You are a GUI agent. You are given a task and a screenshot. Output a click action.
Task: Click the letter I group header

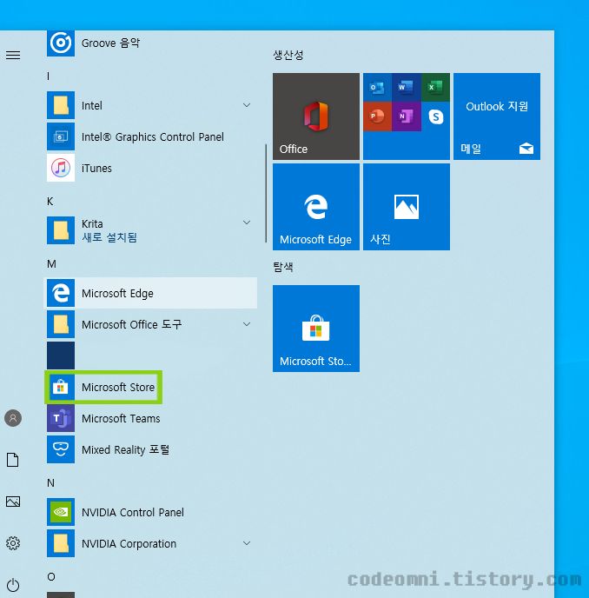(x=49, y=76)
